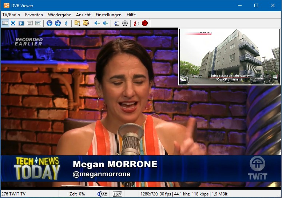Increase the volume using the speaker plus icon
Image resolution: width=282 pixels, height=198 pixels.
tap(105, 23)
